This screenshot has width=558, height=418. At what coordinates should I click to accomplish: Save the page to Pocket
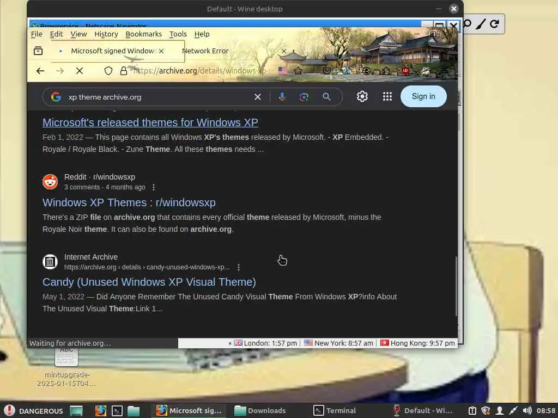[x=327, y=71]
